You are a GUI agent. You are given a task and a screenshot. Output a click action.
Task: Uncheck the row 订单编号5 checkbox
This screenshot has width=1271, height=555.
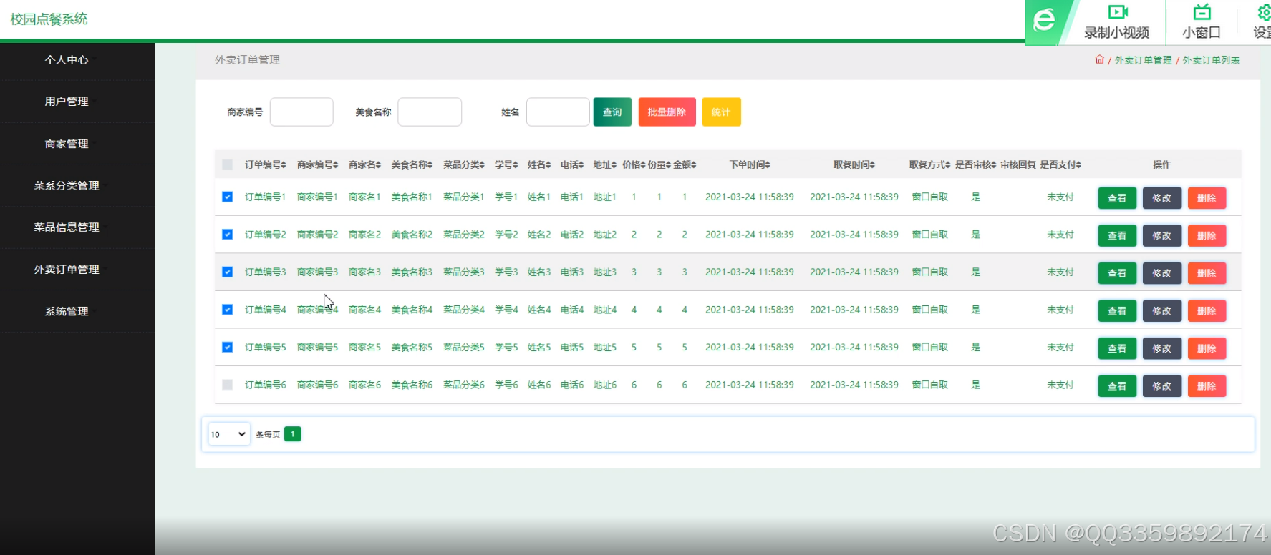[x=227, y=348]
